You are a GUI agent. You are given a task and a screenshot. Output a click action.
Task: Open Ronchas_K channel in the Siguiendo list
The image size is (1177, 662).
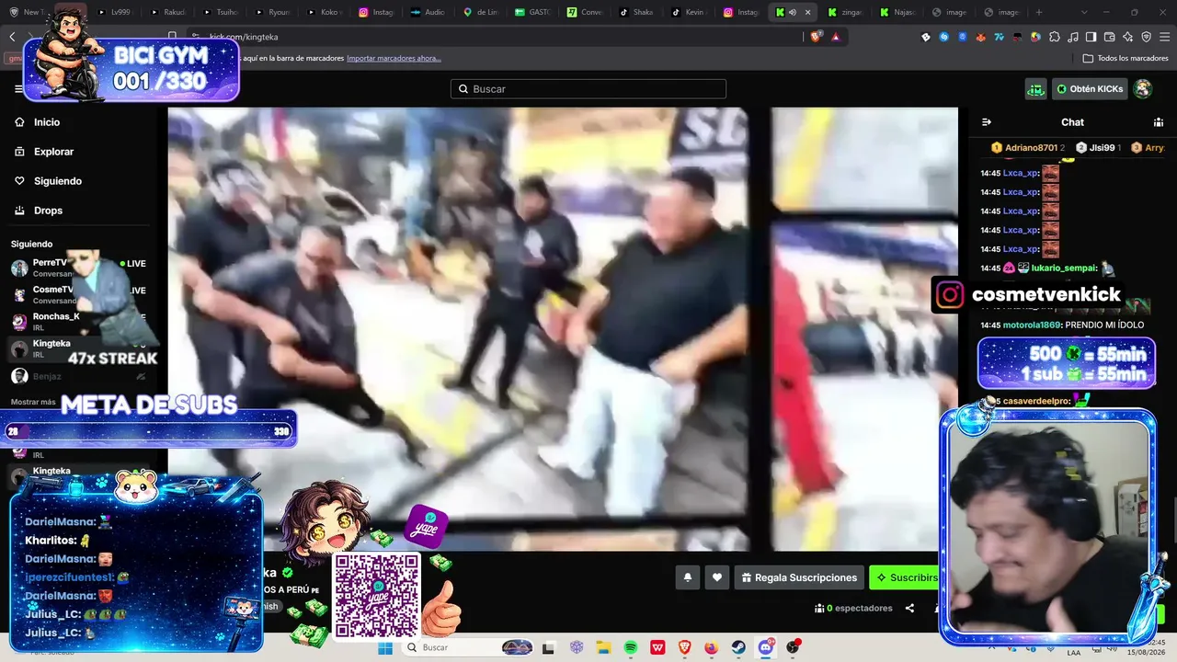(78, 321)
